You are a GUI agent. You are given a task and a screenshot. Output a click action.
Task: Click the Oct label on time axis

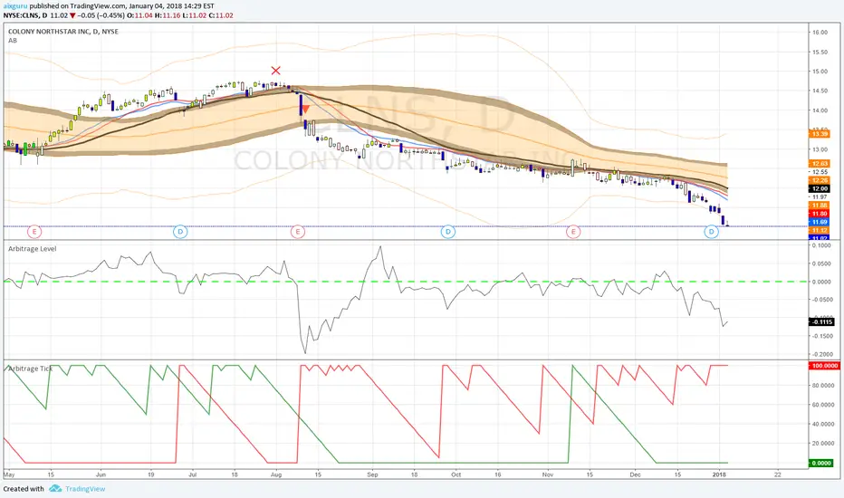point(456,474)
